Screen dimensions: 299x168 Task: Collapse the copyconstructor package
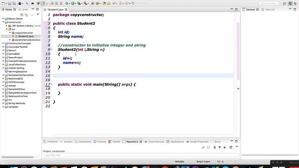10,33
